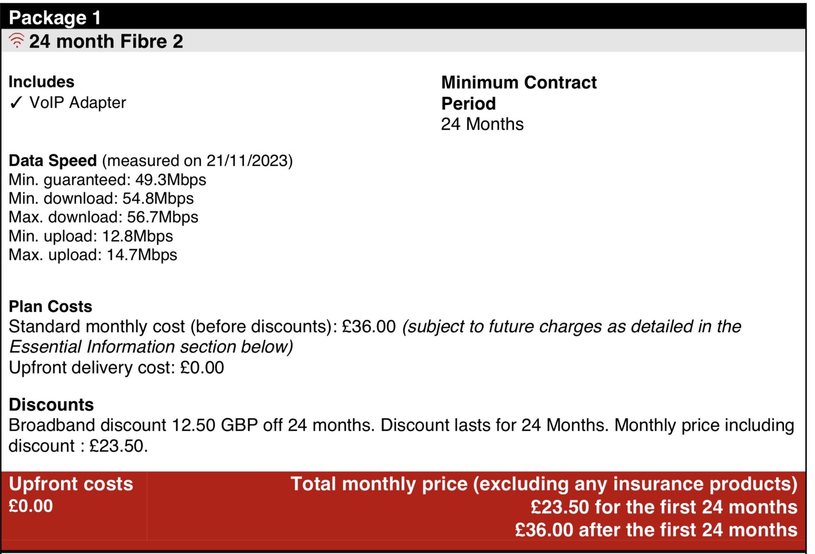Click the Plan Costs heading

coord(50,307)
